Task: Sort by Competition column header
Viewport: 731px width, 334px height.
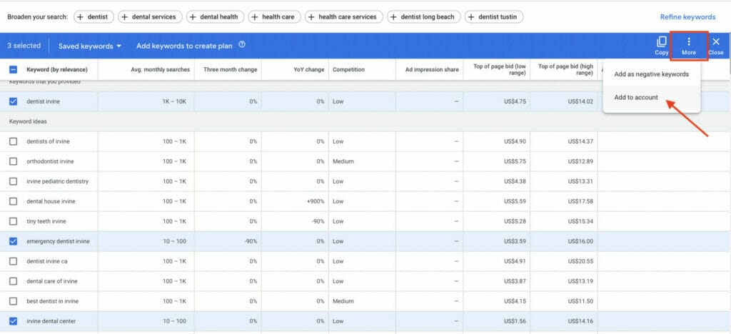Action: pyautogui.click(x=348, y=70)
